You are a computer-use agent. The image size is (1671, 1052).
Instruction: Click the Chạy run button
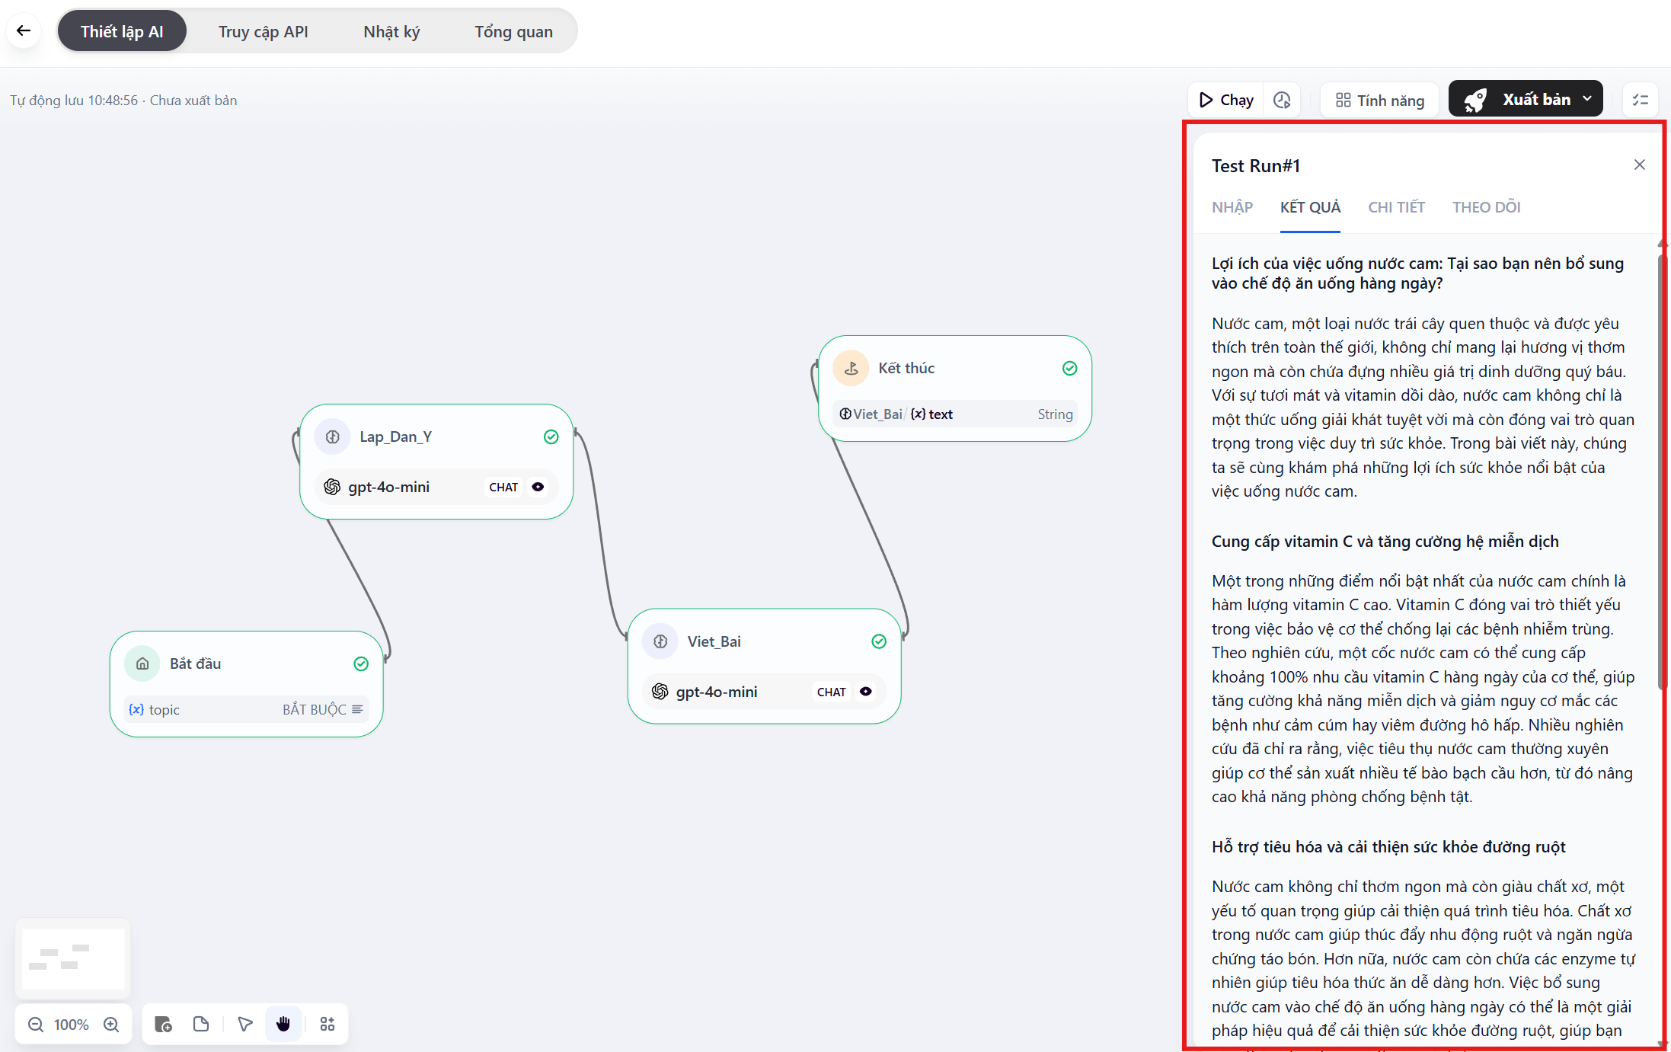tap(1226, 100)
